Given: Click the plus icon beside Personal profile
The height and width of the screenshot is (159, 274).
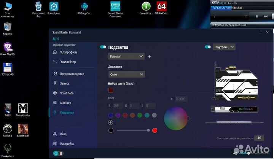Looking at the screenshot, I should (149, 56).
